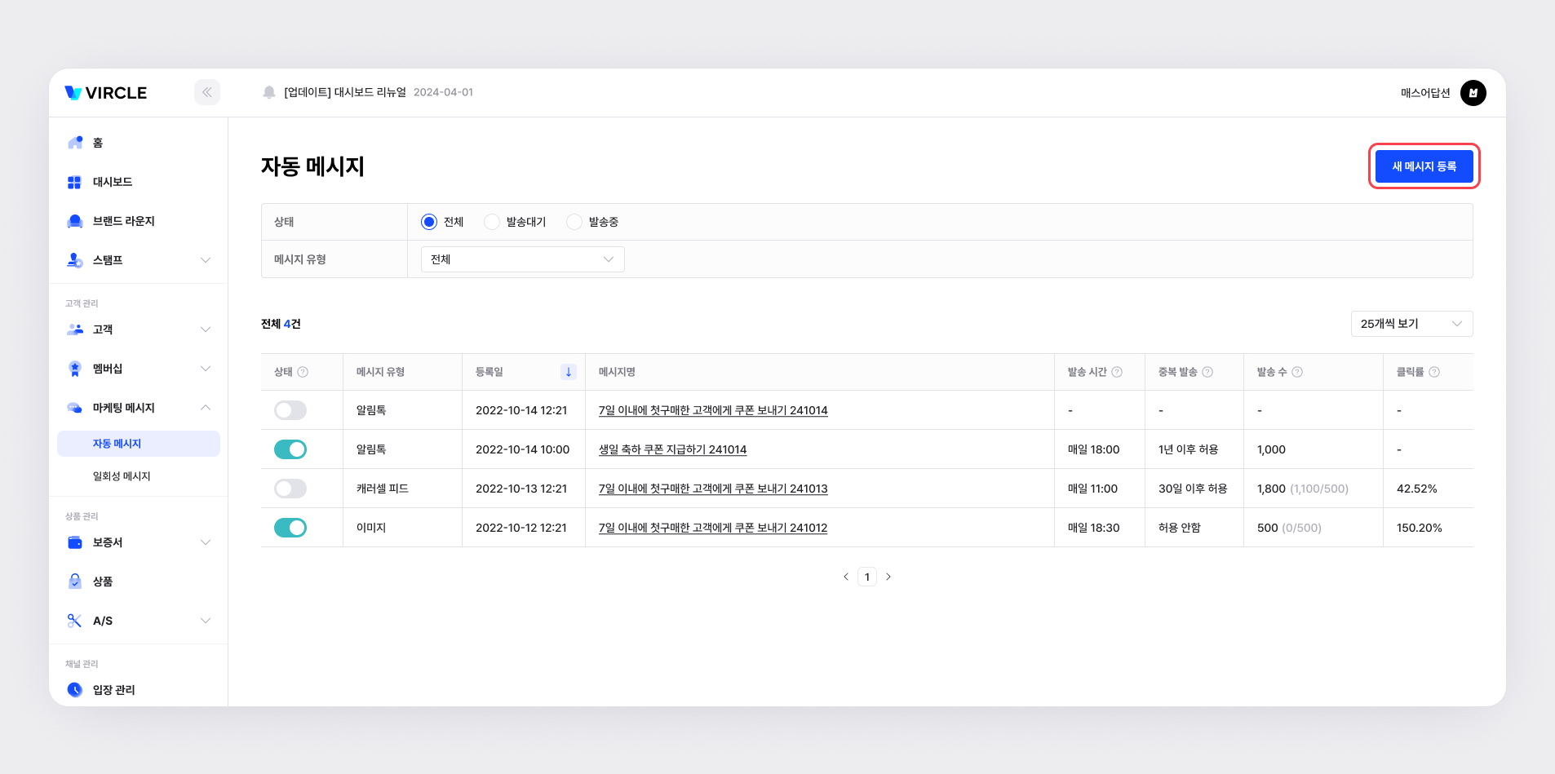Image resolution: width=1555 pixels, height=774 pixels.
Task: Click the notification bell icon
Action: [x=269, y=92]
